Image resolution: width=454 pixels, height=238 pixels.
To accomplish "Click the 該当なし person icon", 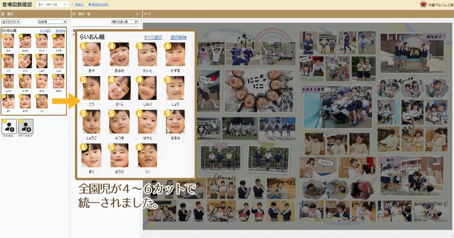I will pos(10,126).
